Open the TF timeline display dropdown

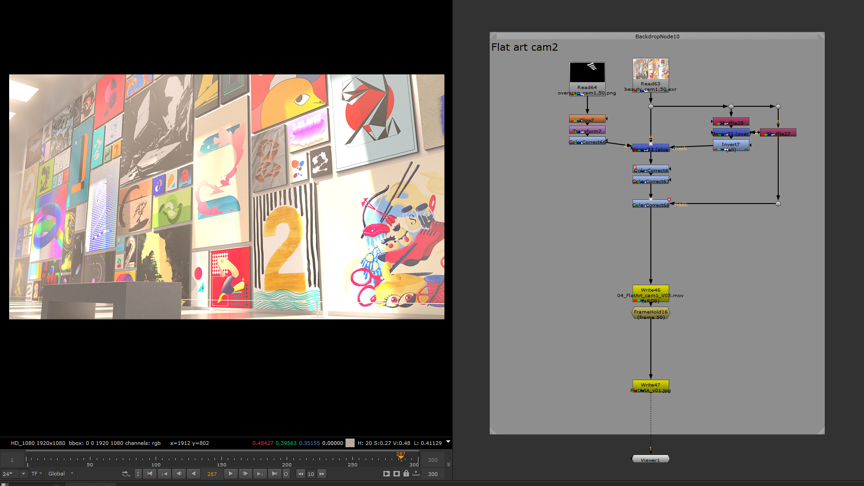click(37, 474)
